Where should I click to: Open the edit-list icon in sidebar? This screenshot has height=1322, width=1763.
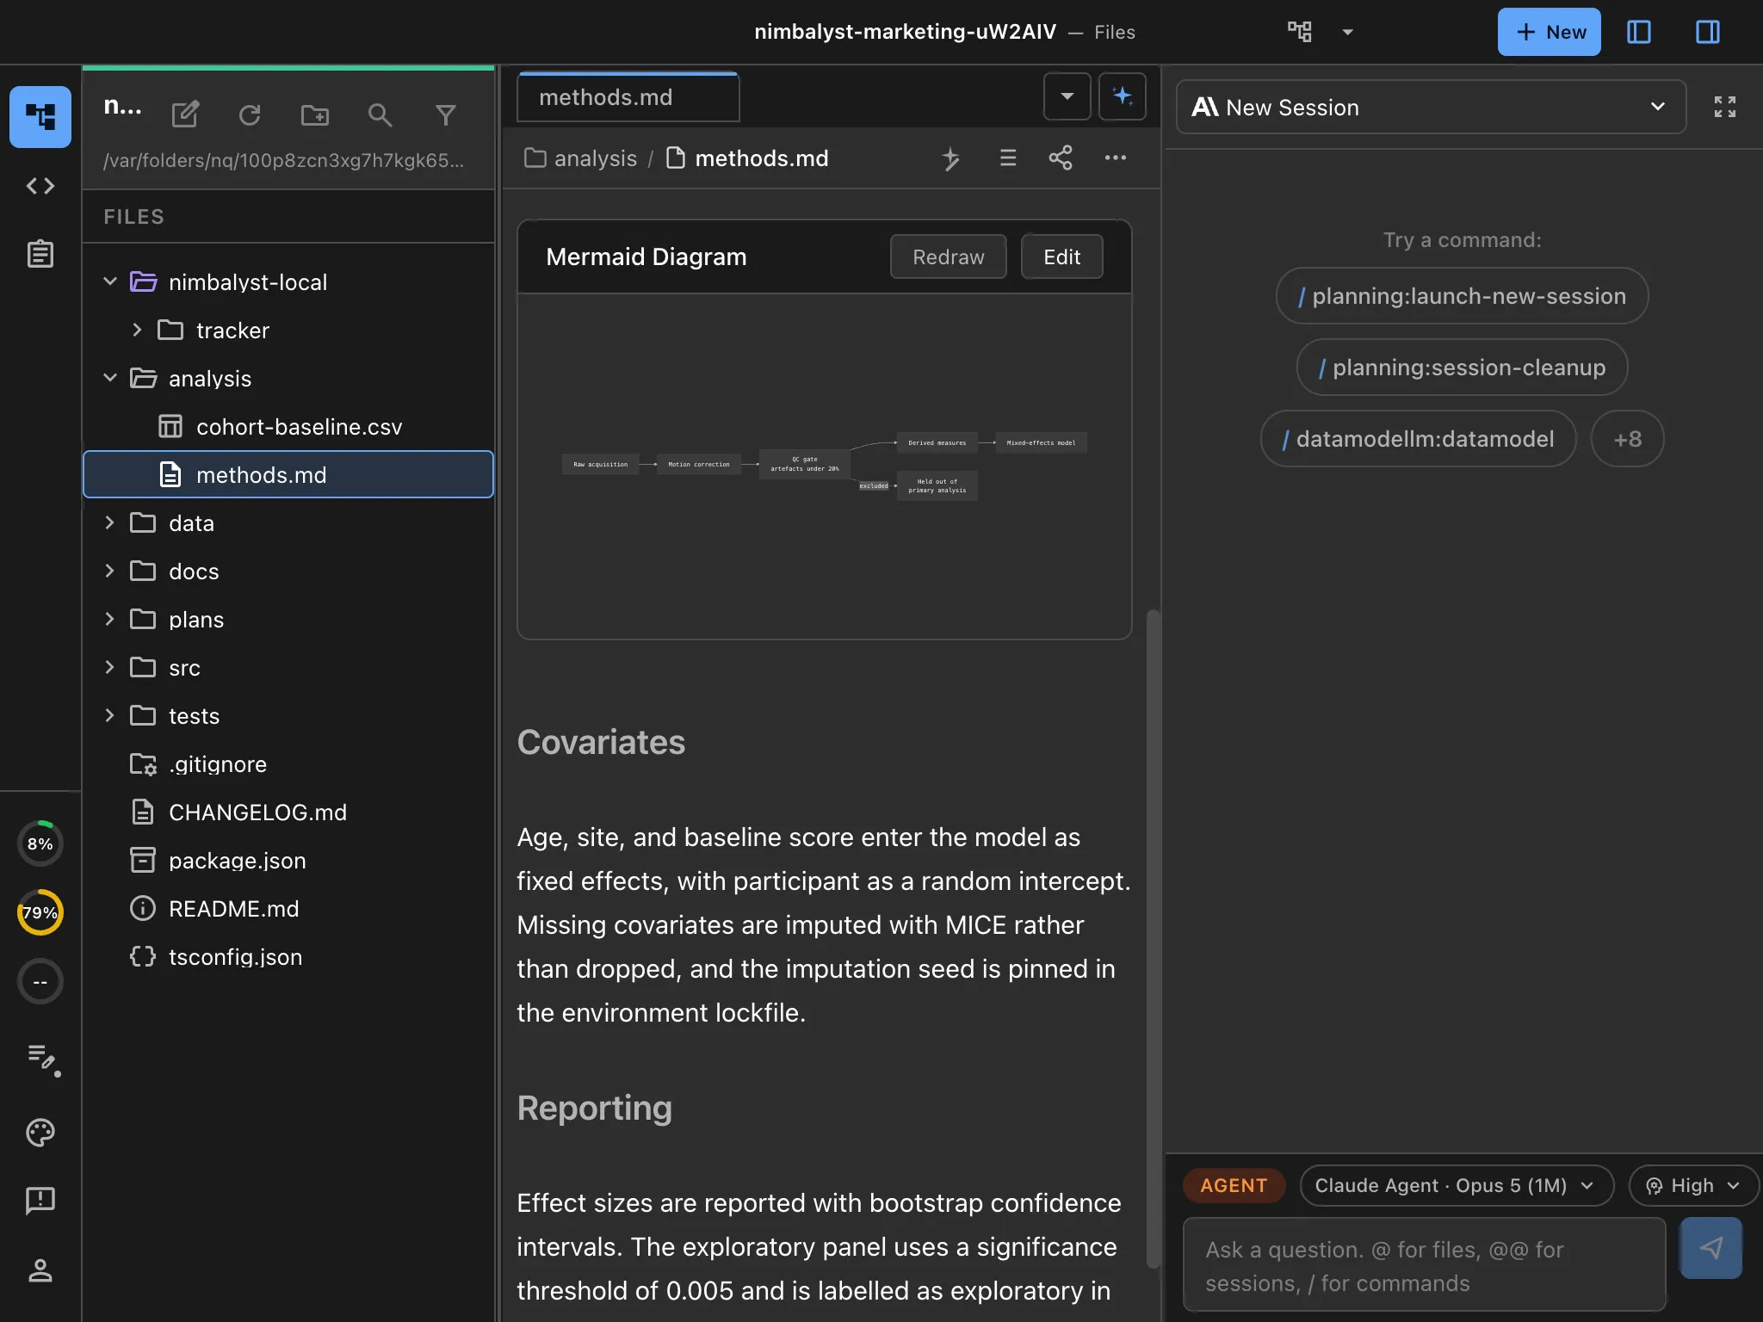(42, 1059)
